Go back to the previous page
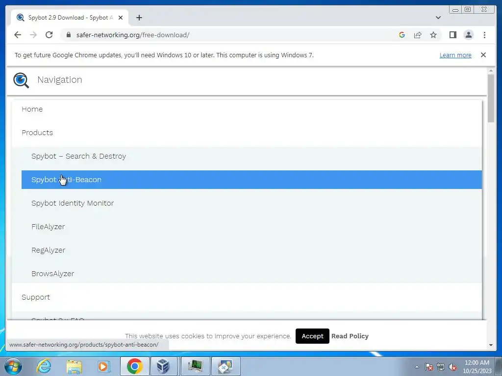502x376 pixels. tap(18, 35)
